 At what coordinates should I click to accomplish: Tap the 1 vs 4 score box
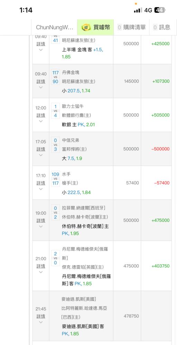pos(55,111)
